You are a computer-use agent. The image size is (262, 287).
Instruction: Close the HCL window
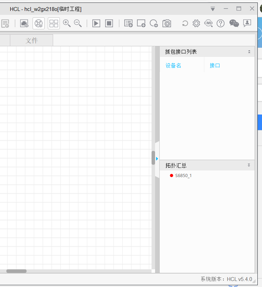[x=252, y=8]
